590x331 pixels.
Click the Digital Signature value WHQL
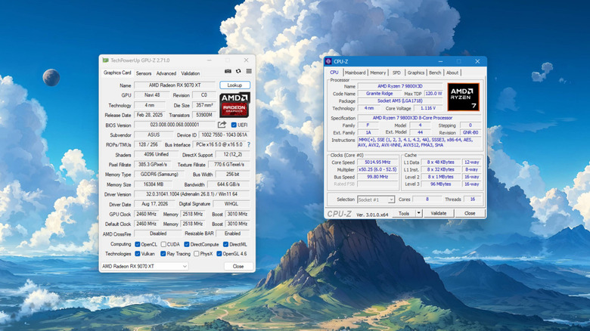coord(231,204)
